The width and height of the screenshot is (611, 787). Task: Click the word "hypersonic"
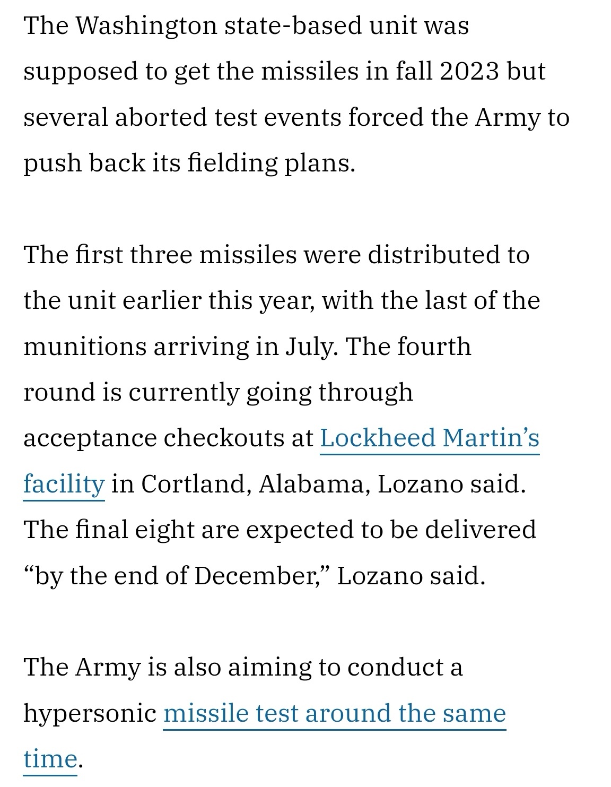click(90, 713)
